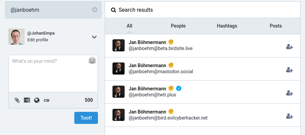Follow @janboehm@mastodon.social account

pos(289,70)
